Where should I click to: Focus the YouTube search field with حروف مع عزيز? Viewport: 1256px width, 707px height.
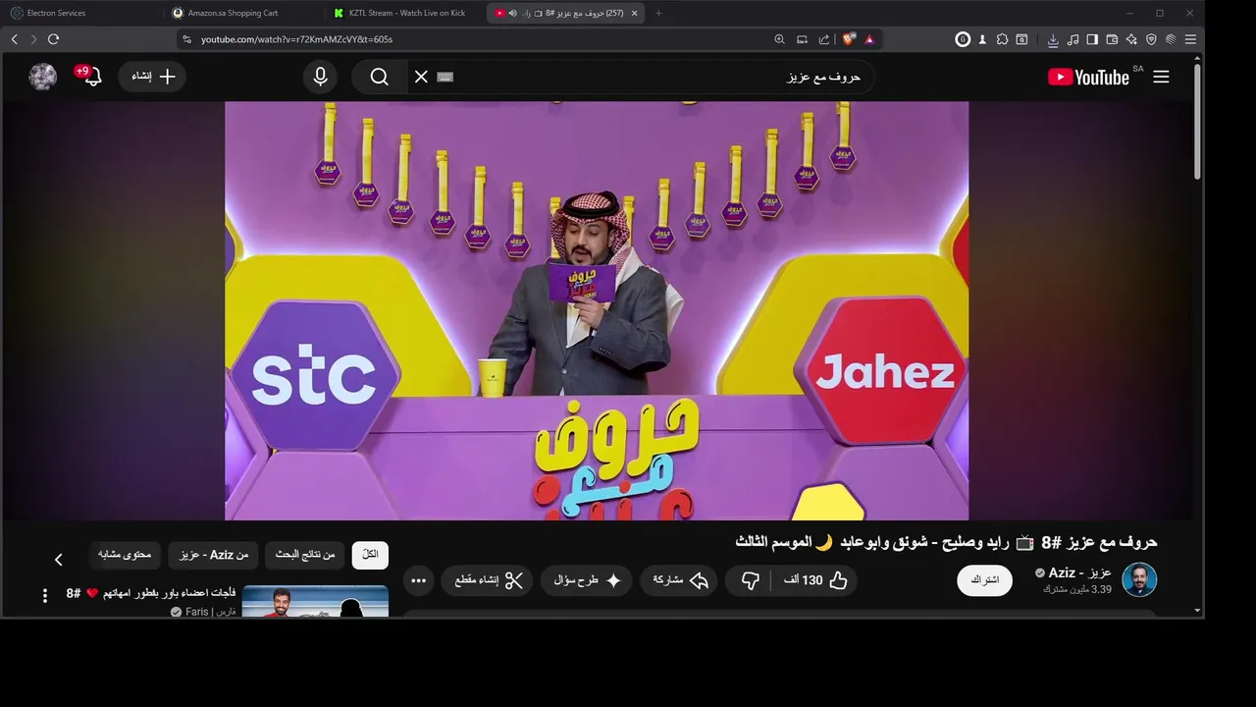[664, 77]
